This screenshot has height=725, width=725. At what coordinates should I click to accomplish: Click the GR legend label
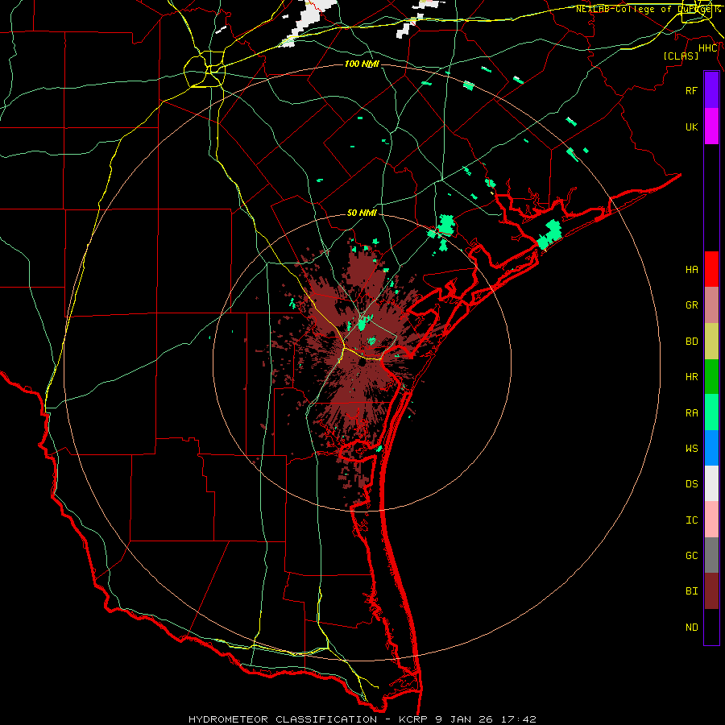click(691, 305)
